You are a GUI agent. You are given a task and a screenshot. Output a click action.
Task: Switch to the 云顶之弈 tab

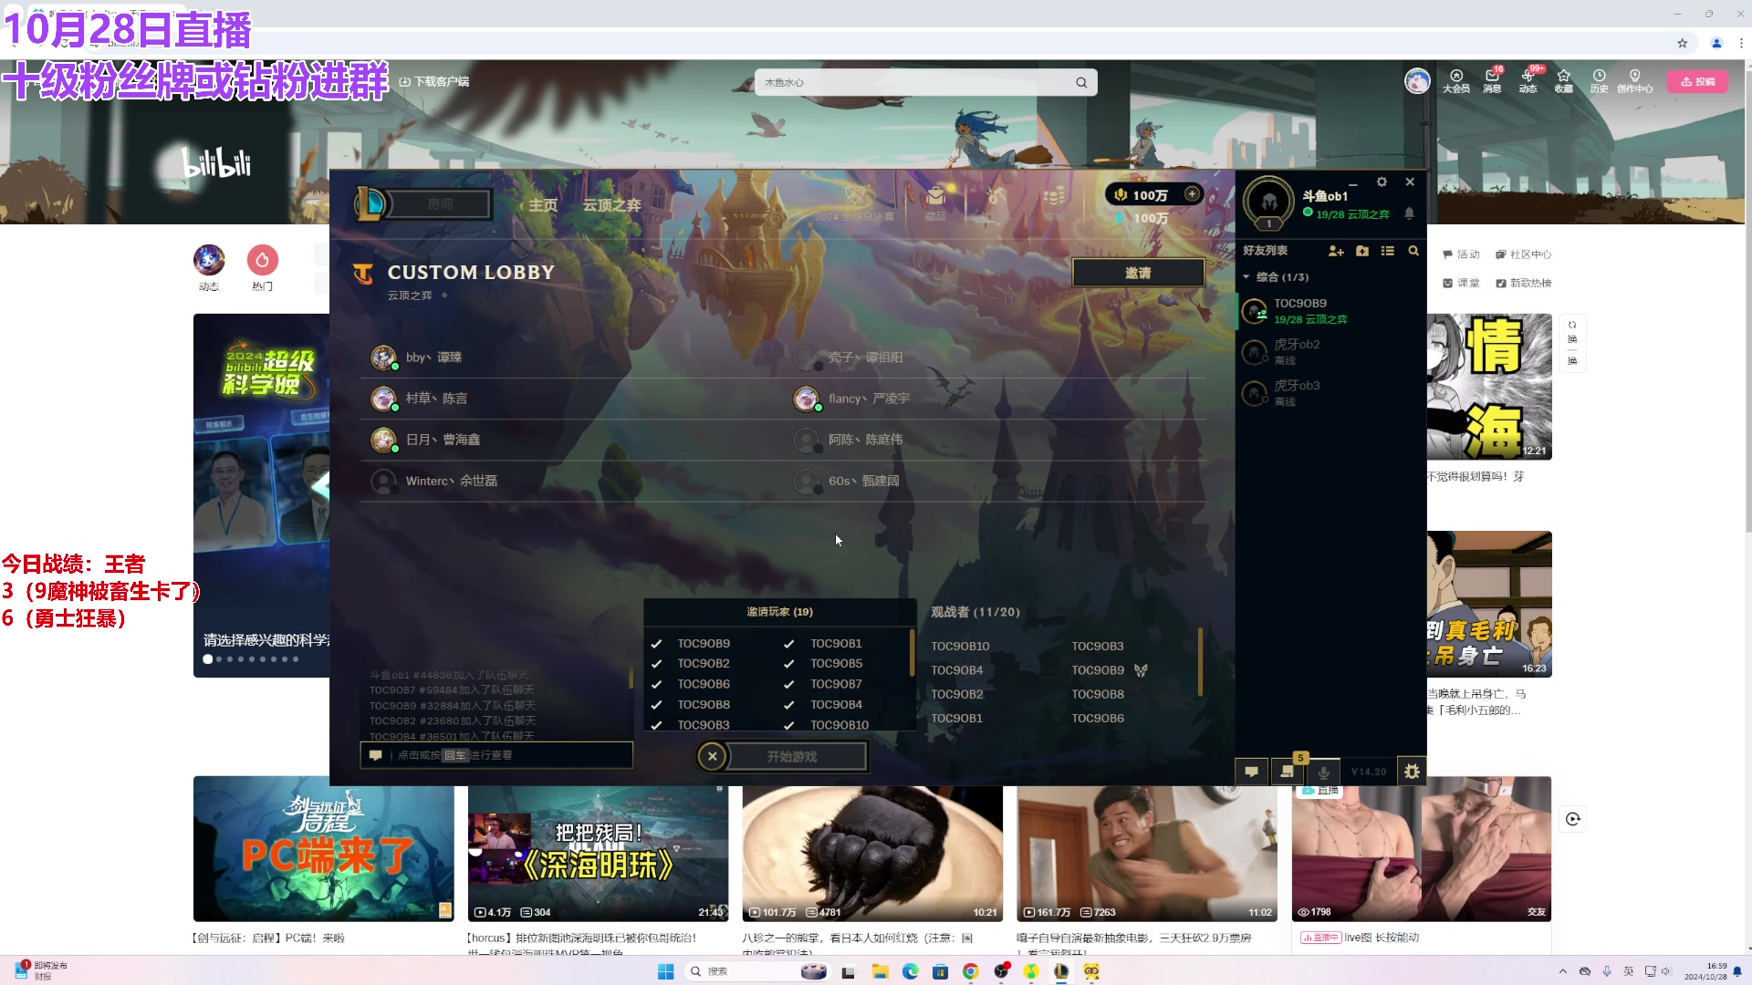coord(611,205)
